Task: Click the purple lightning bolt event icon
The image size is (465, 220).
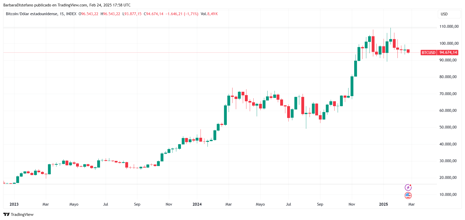Action: tap(408, 187)
